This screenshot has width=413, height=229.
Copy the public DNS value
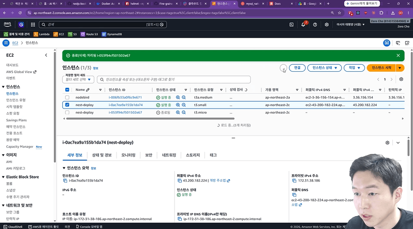(x=294, y=195)
